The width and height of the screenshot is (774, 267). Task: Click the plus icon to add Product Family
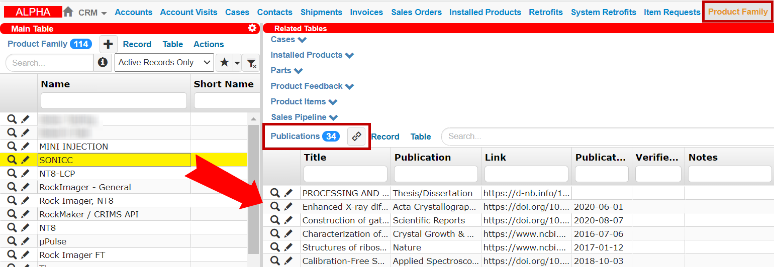coord(108,44)
